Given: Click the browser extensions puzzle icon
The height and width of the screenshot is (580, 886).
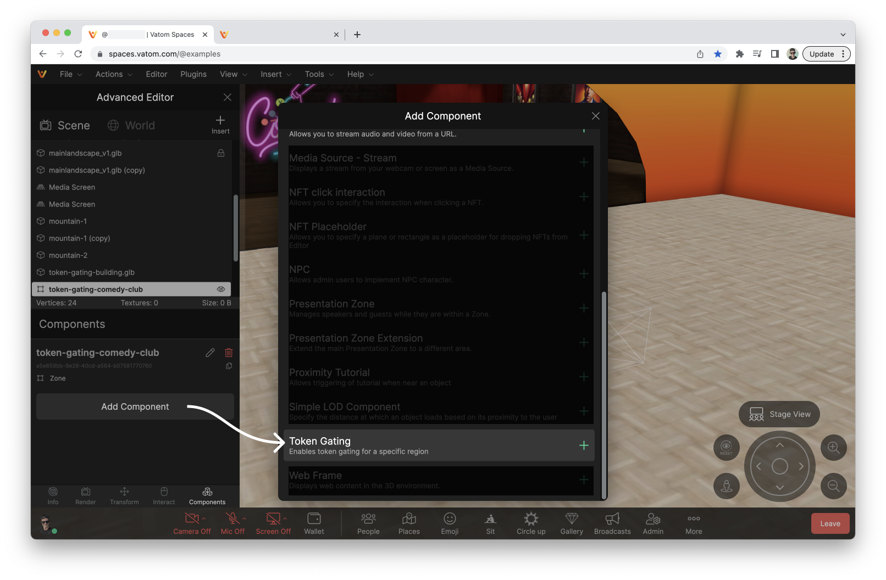Looking at the screenshot, I should tap(740, 54).
